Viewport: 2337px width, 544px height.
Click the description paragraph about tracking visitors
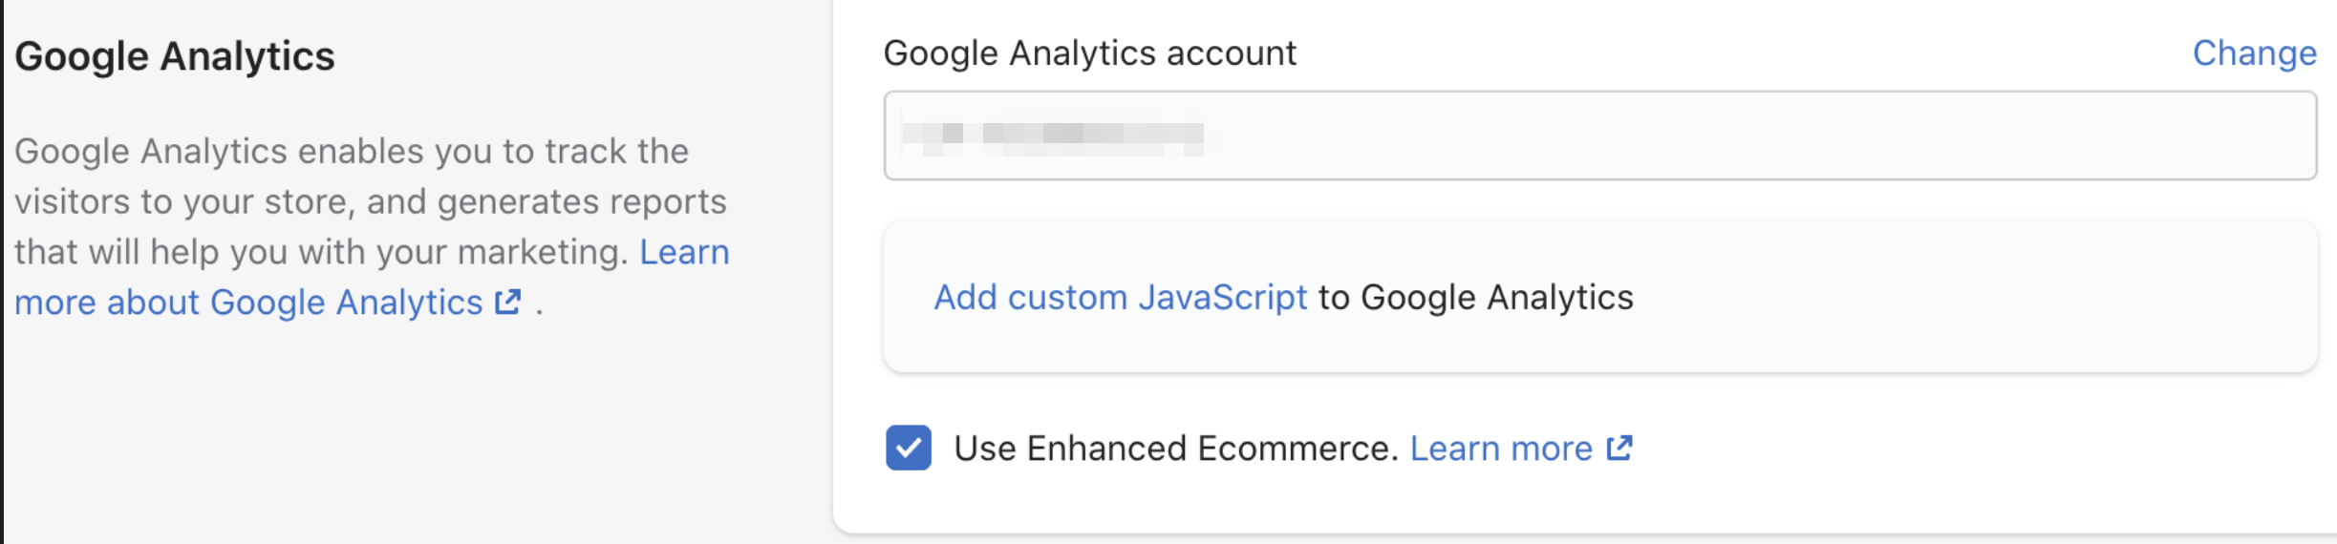click(372, 227)
